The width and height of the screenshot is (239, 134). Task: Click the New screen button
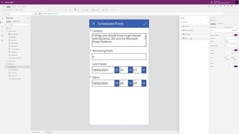coord(8,10)
